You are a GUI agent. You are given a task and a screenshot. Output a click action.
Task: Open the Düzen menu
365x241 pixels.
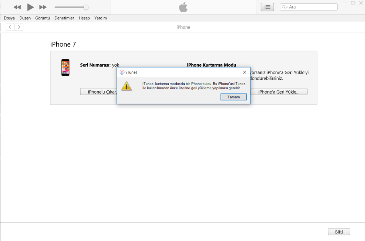pos(25,18)
